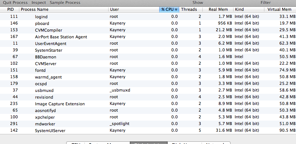
Task: Click the 5.3 MB real memory value
Action: tap(225, 117)
